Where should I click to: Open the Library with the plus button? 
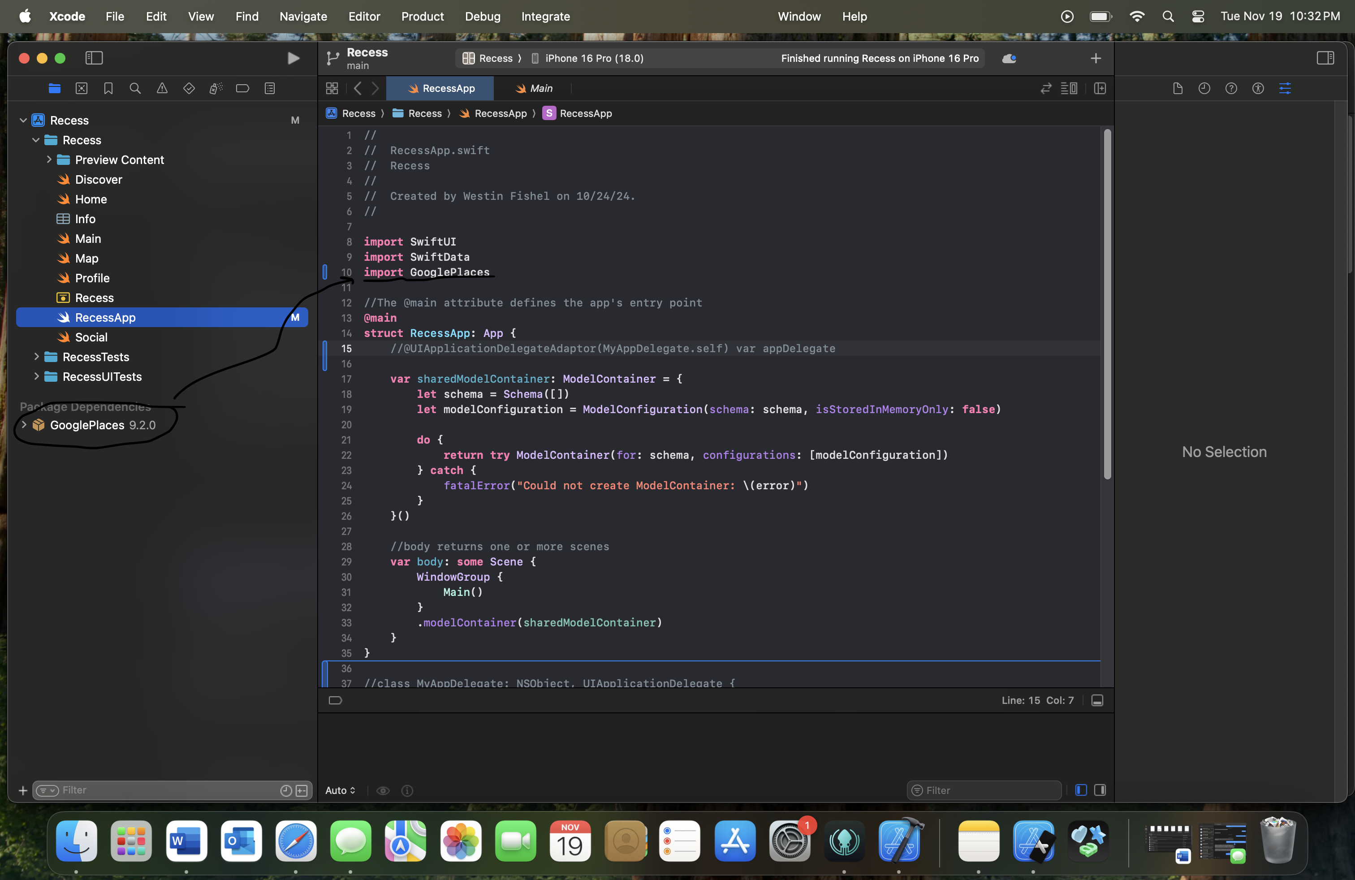(1096, 58)
